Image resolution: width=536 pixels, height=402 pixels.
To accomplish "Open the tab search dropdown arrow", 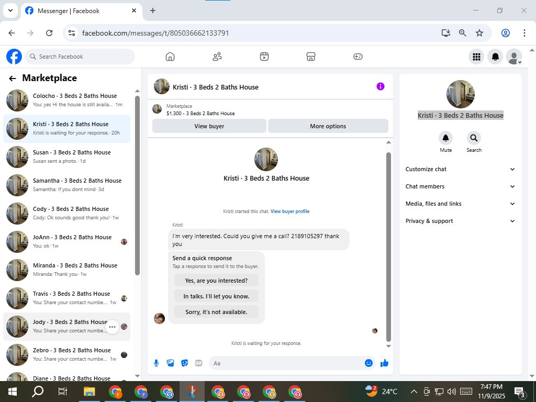I will pyautogui.click(x=10, y=10).
